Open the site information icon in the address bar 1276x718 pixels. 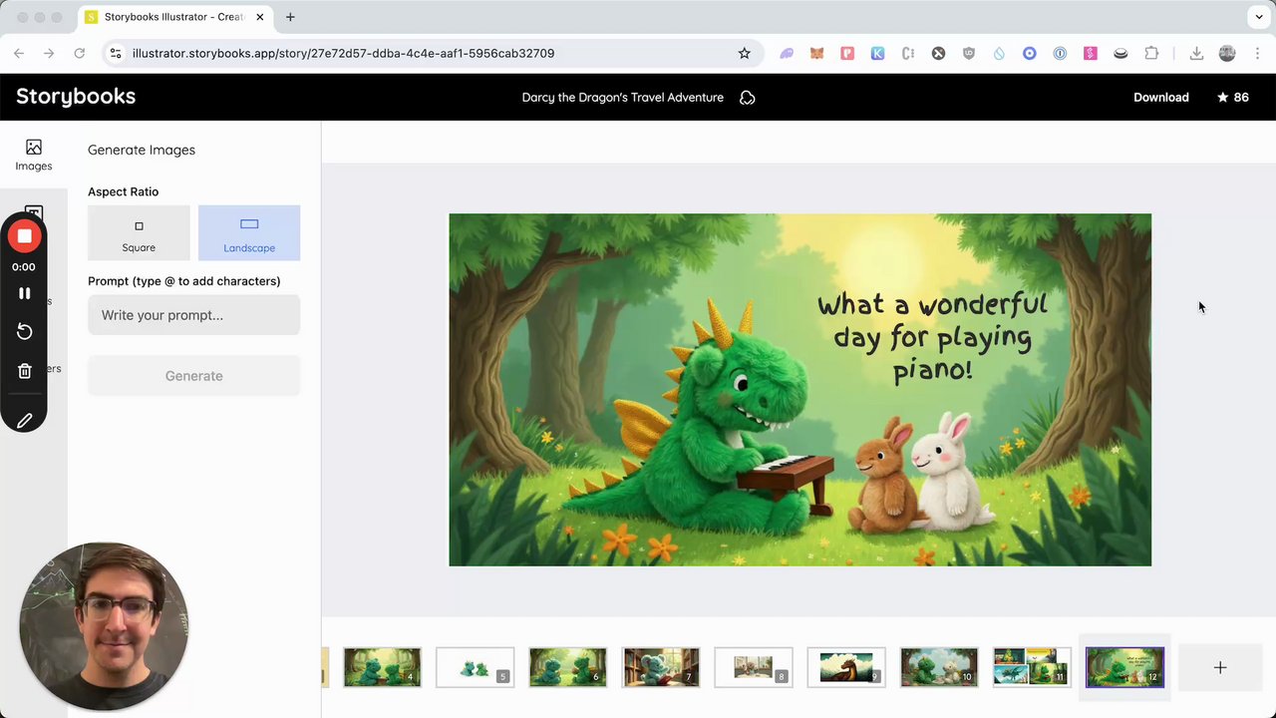pos(116,53)
